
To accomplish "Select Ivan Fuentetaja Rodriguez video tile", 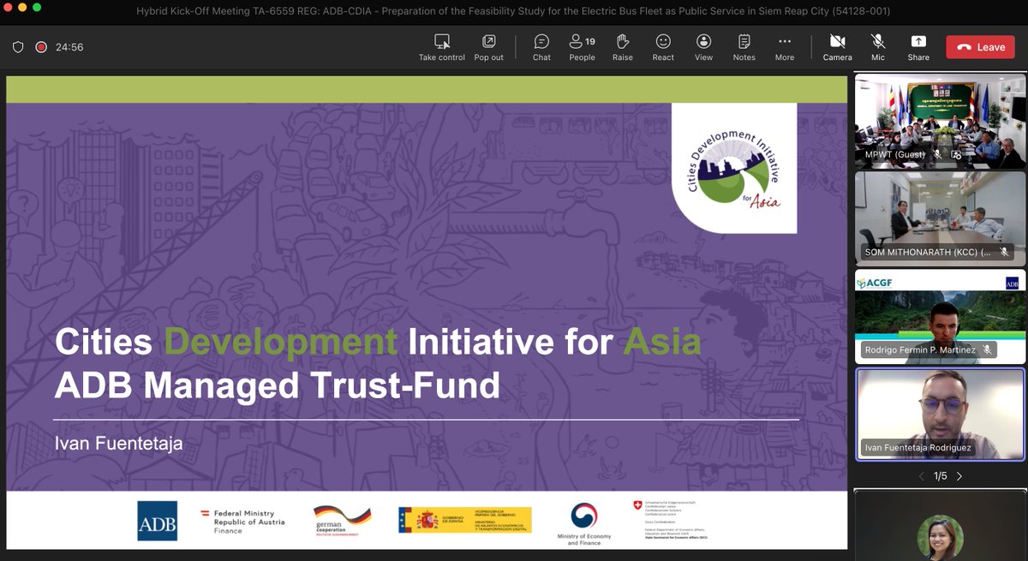I will pos(940,415).
